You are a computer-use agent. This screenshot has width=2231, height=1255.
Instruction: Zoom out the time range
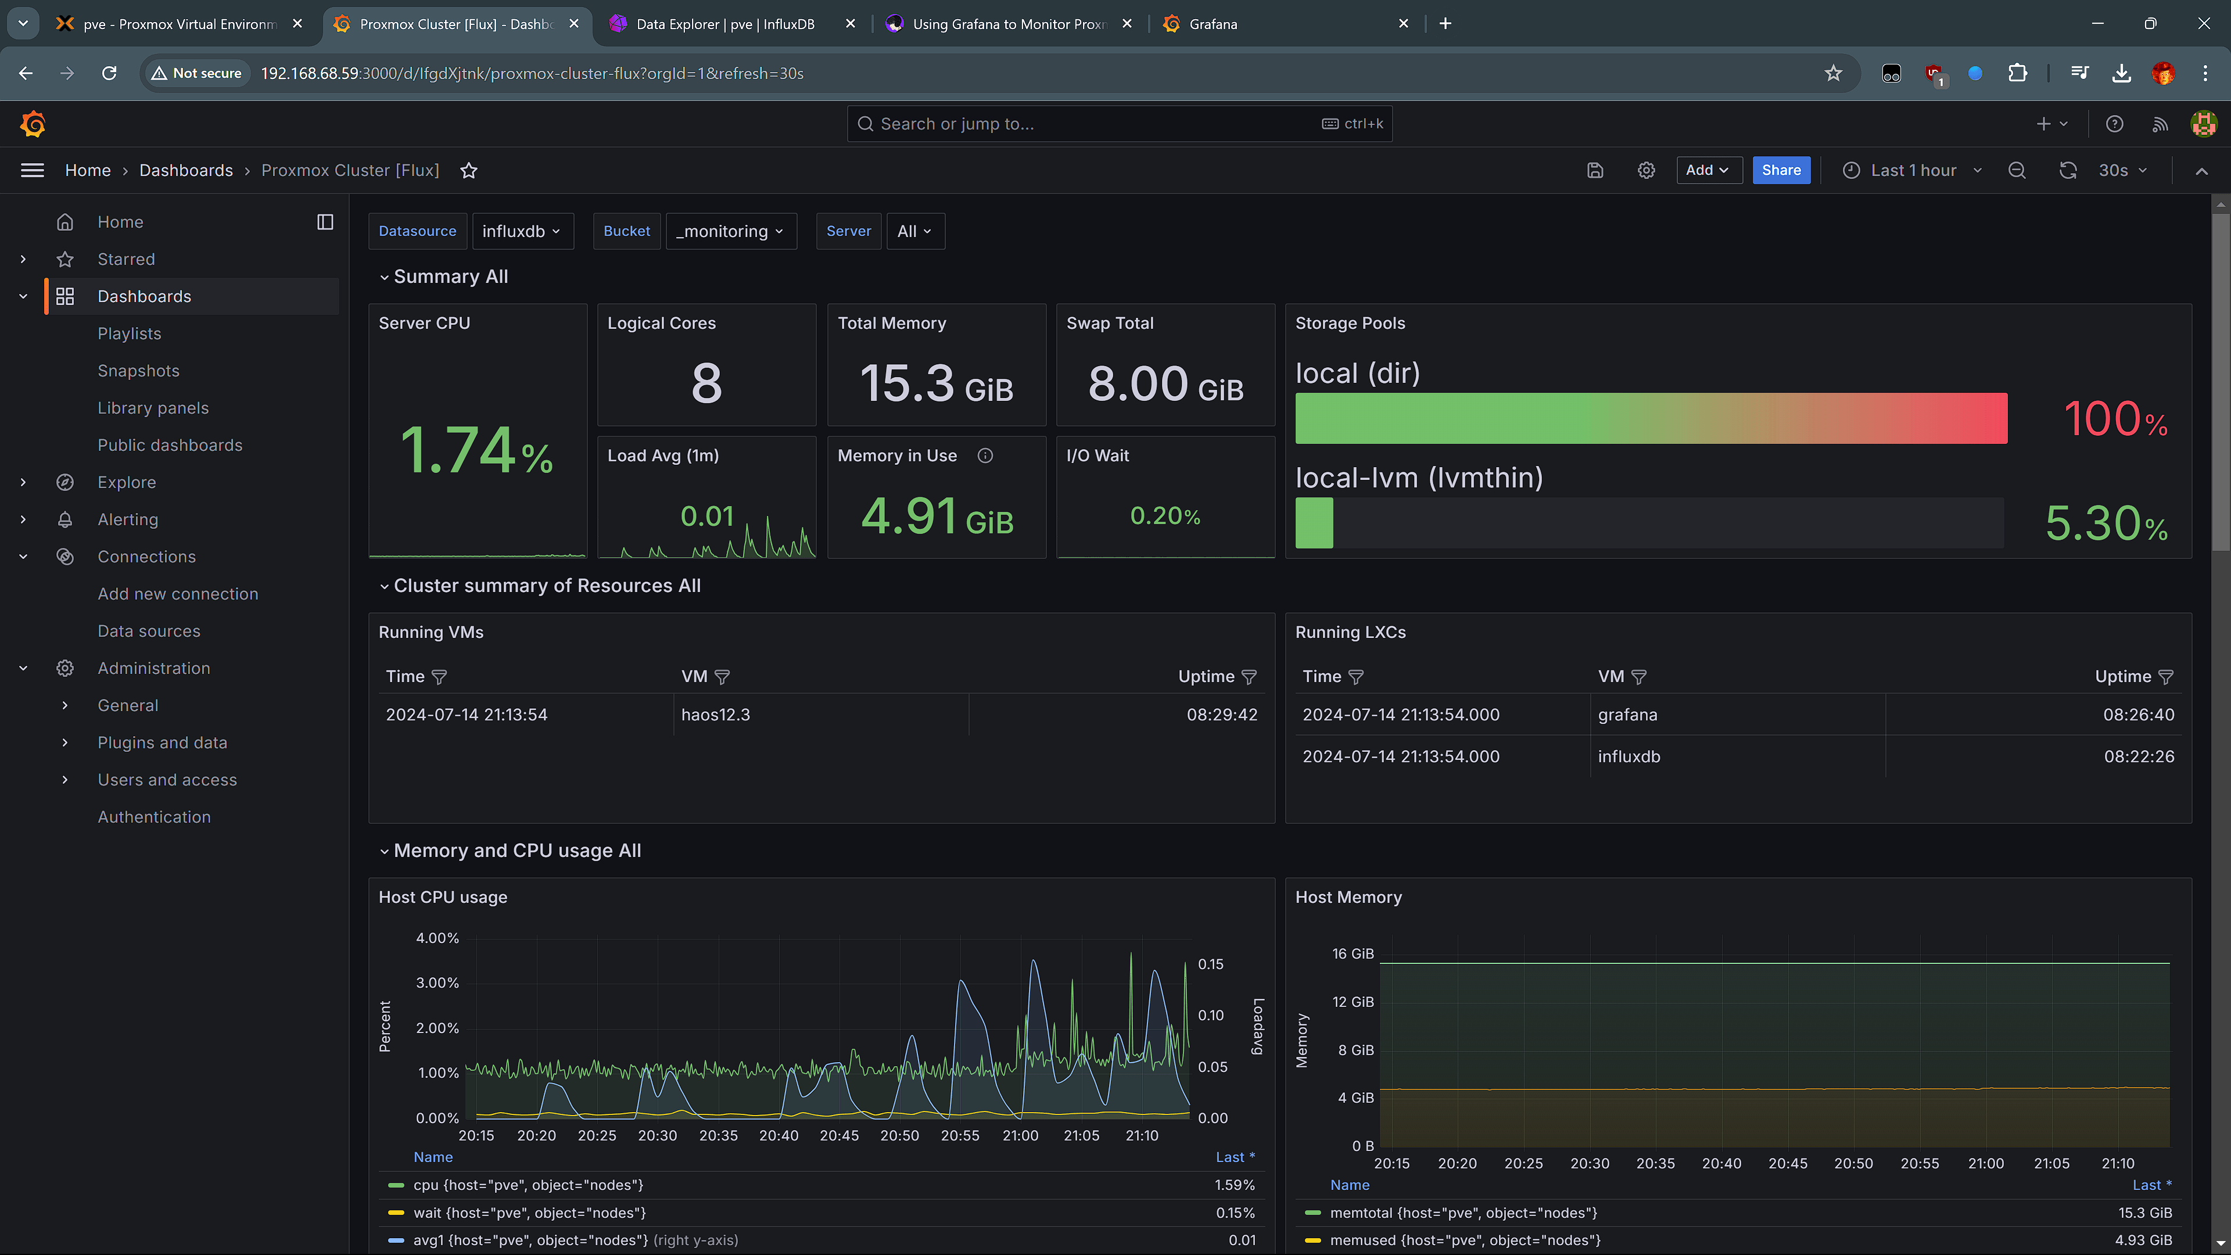tap(2017, 171)
